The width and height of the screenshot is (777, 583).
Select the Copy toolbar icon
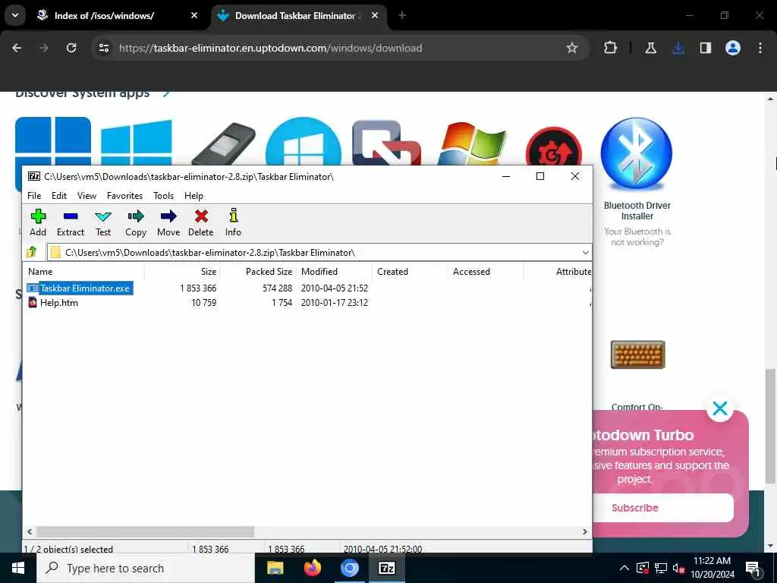[x=136, y=222]
